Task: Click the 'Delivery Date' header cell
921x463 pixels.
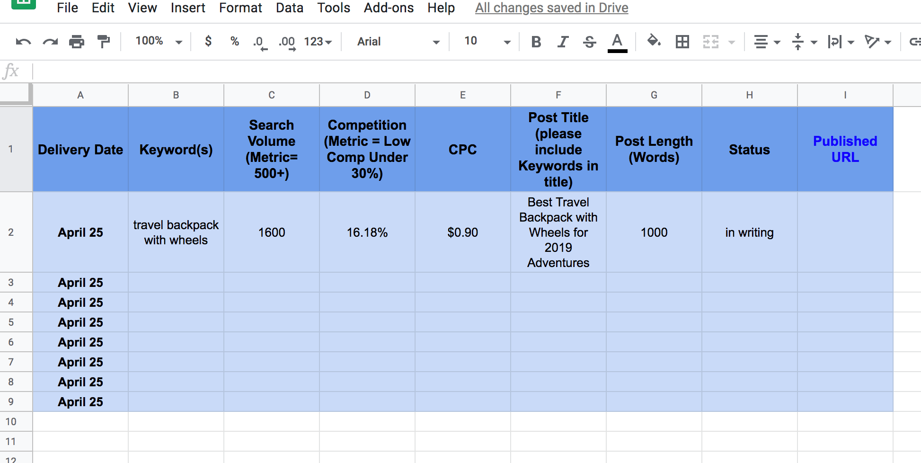Action: (x=80, y=149)
